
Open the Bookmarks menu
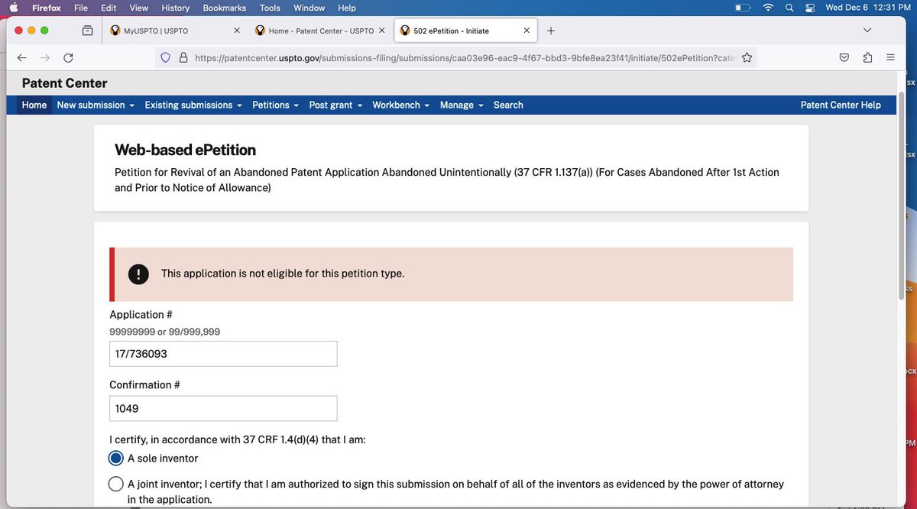coord(225,8)
